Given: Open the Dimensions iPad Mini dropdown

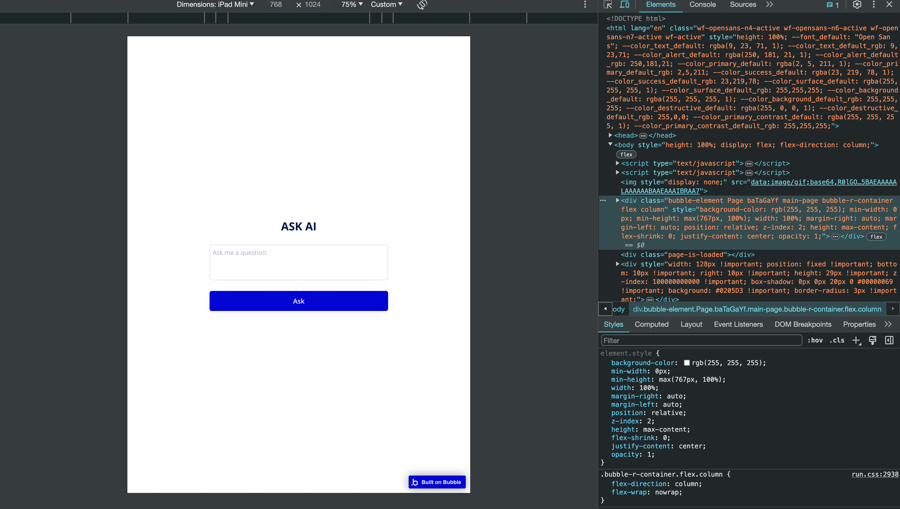Looking at the screenshot, I should pos(215,4).
